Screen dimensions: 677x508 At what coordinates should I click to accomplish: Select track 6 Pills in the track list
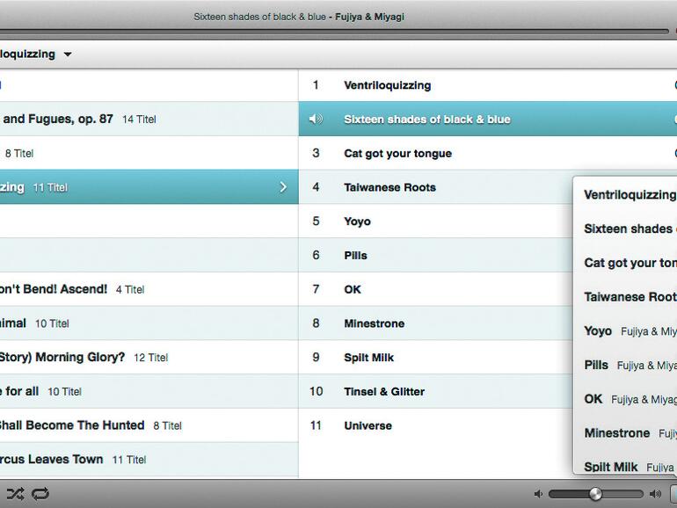click(x=435, y=255)
